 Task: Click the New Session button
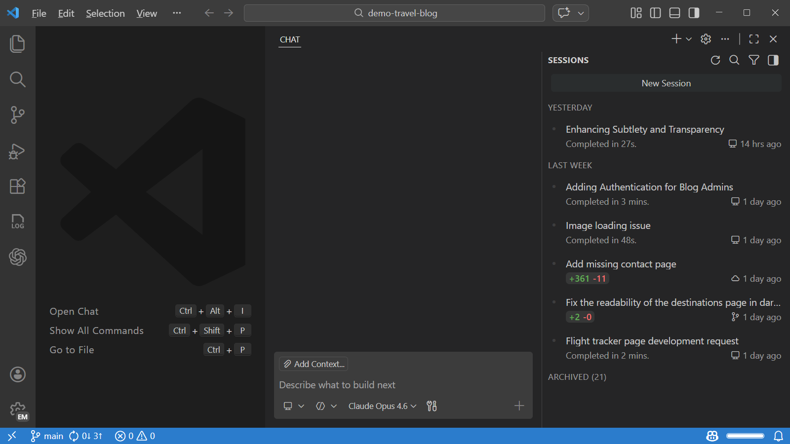[666, 83]
